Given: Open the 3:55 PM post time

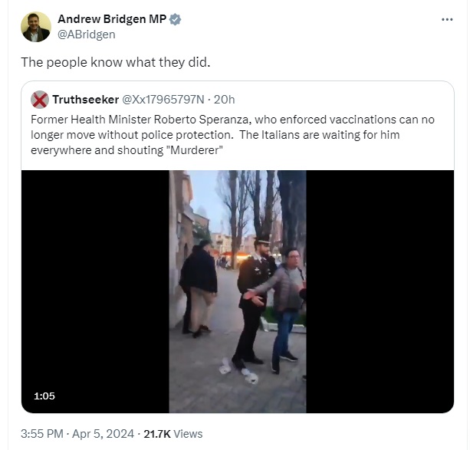Looking at the screenshot, I should pos(42,434).
